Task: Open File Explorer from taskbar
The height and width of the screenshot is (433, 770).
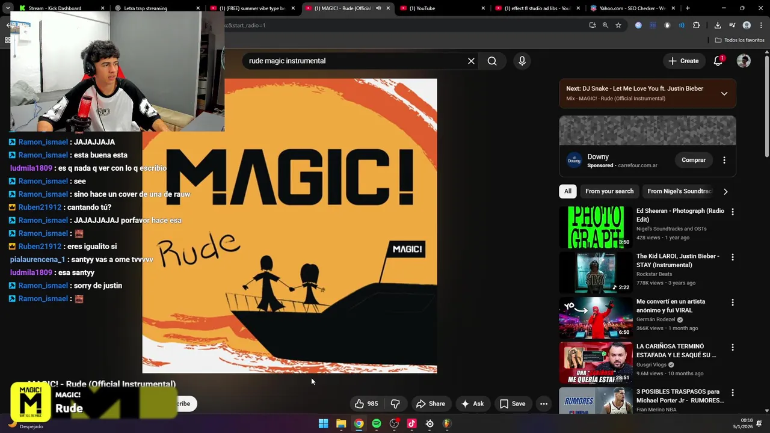Action: click(341, 423)
